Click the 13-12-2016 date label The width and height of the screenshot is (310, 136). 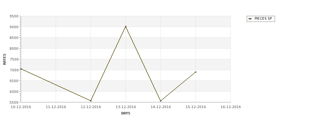point(126,107)
